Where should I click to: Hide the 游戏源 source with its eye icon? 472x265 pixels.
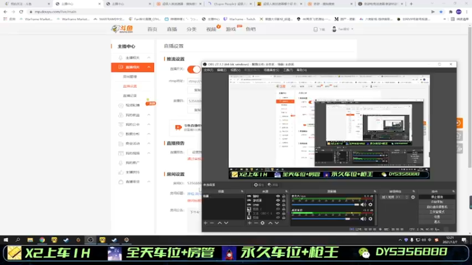tap(278, 200)
